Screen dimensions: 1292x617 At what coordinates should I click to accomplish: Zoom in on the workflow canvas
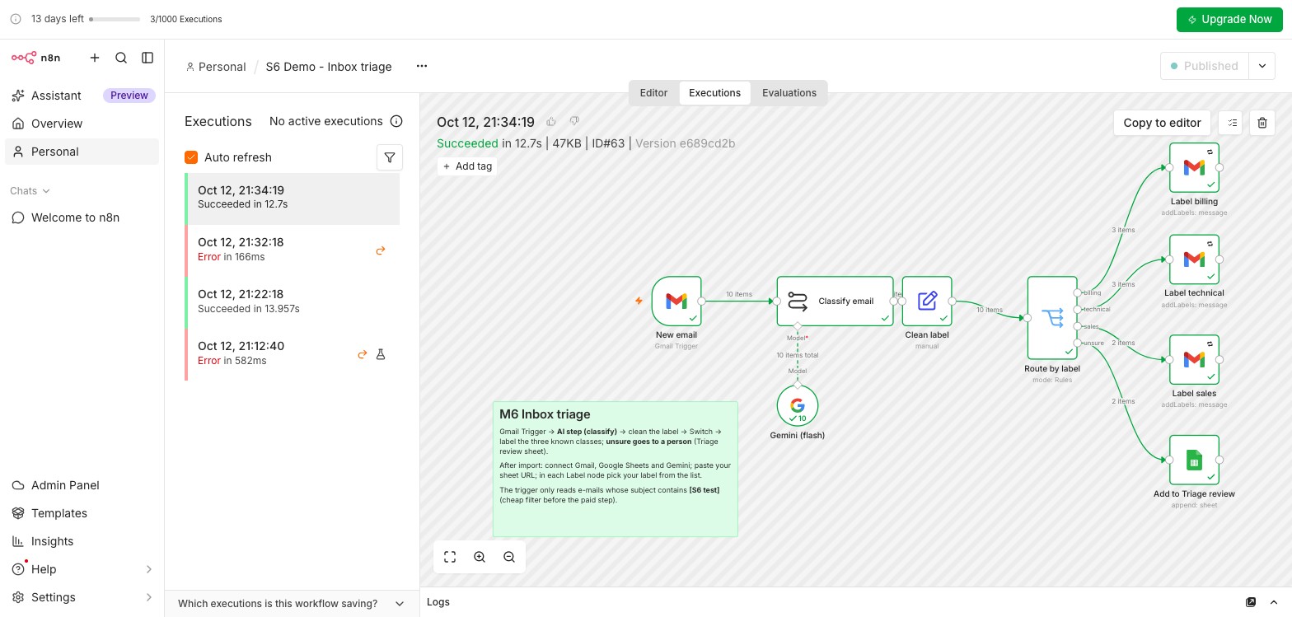480,557
